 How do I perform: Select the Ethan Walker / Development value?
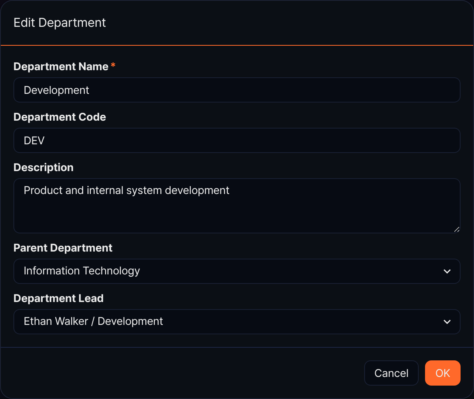(x=93, y=321)
